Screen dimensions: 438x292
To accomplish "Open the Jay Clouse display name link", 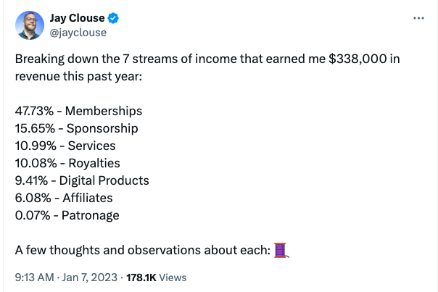I will (77, 18).
